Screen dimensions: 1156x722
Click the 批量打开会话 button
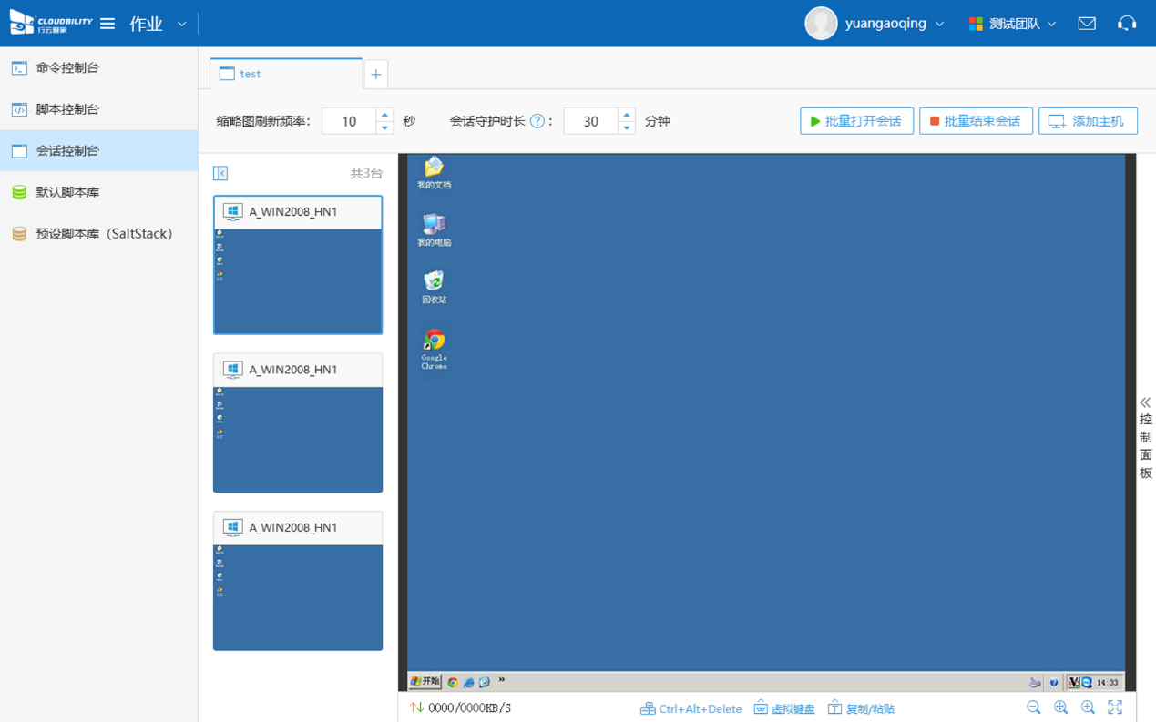coord(856,121)
